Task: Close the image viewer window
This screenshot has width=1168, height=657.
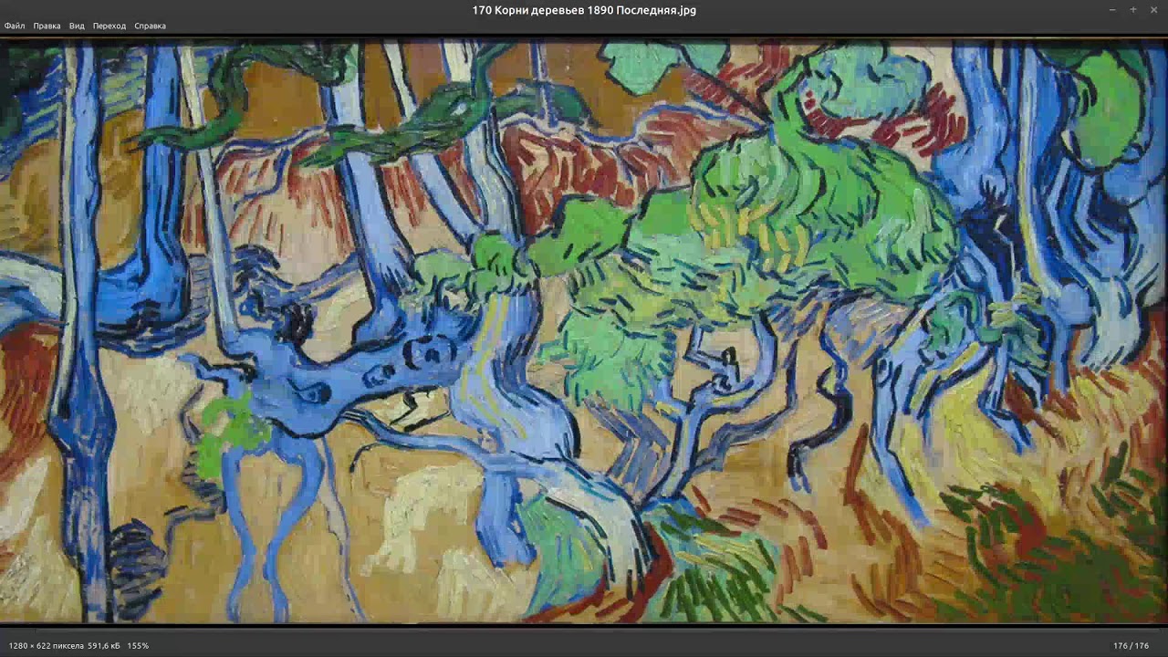Action: point(1153,10)
